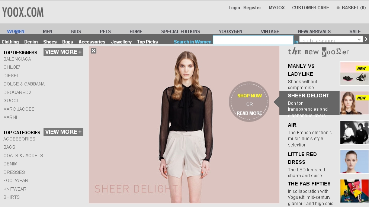Open the Manly vs Ladylike shoes thumbnail
Viewport: 369px width, 207px height.
(x=354, y=74)
